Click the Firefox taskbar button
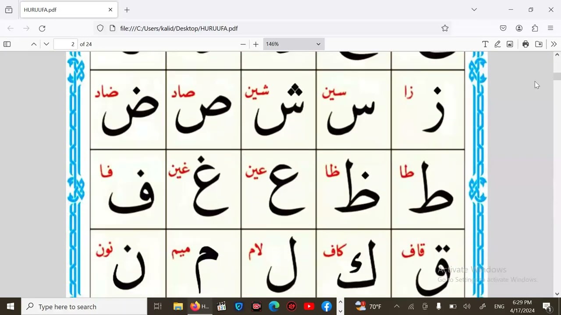This screenshot has width=561, height=315. (x=199, y=307)
